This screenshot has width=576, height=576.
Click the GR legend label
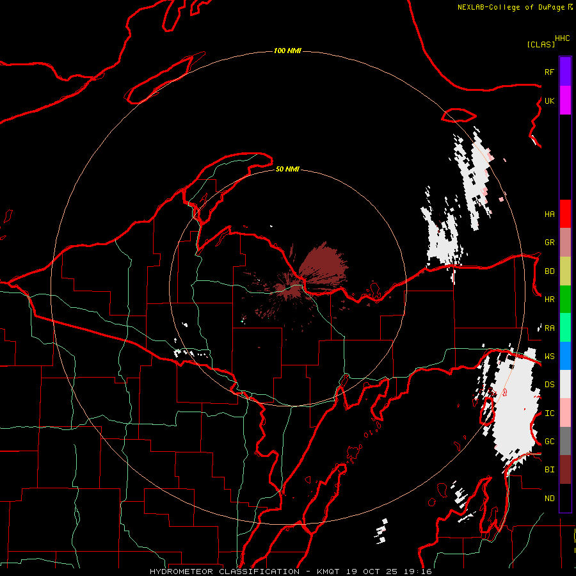point(549,243)
